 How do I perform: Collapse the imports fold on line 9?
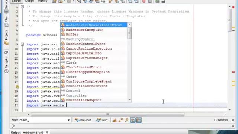pos(22,44)
